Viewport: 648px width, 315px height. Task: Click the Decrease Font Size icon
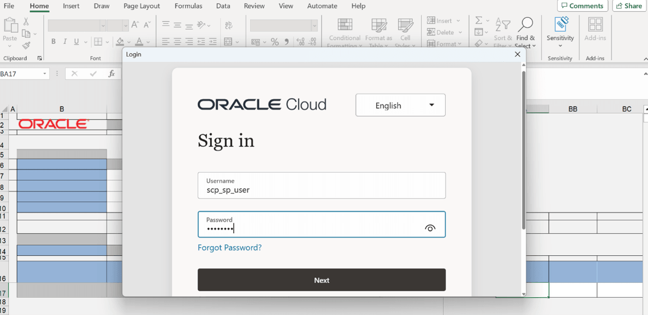[147, 25]
